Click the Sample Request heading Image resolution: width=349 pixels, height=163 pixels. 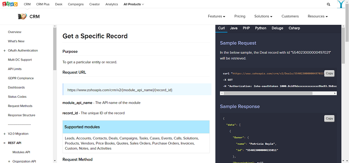(238, 43)
